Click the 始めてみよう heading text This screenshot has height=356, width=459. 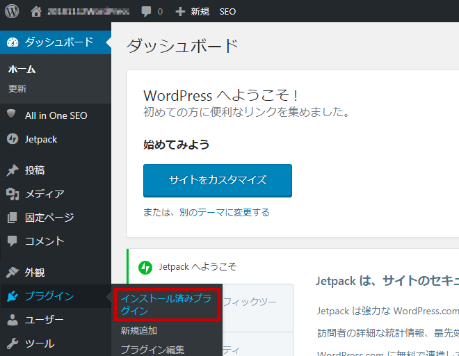176,145
